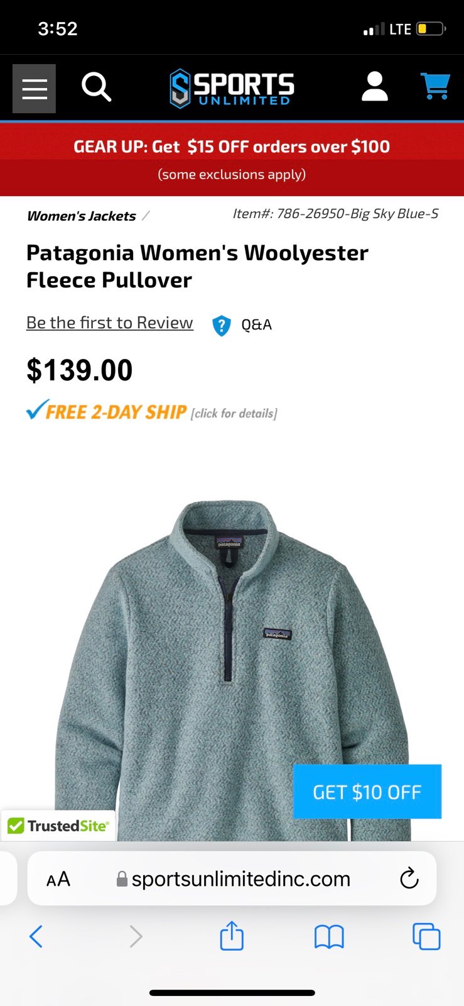Tap the TrustedSite badge
The height and width of the screenshot is (1006, 464).
coord(58,826)
